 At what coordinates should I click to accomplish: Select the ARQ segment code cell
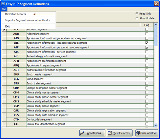click(x=16, y=65)
